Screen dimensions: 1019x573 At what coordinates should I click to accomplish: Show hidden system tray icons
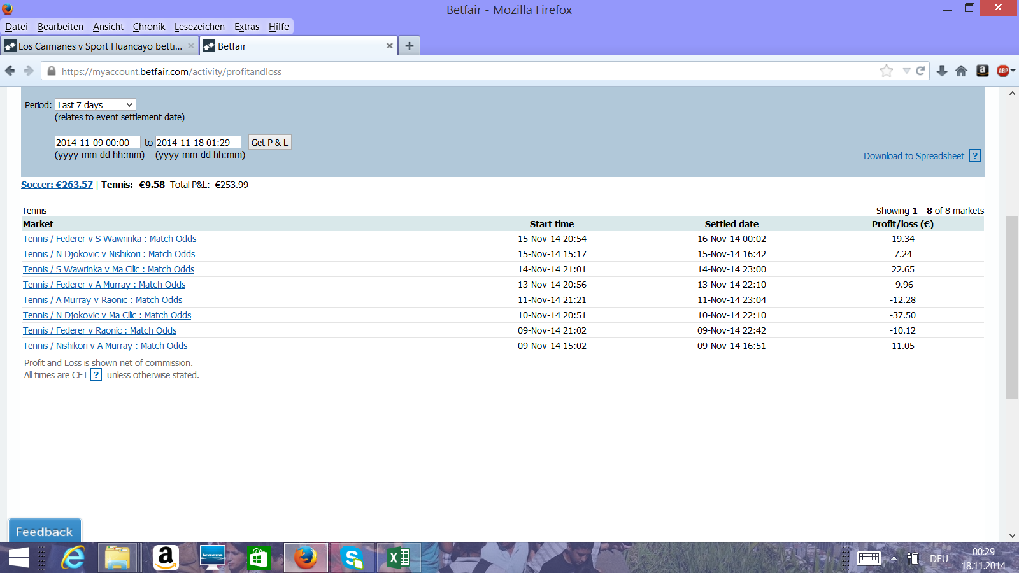pyautogui.click(x=894, y=558)
